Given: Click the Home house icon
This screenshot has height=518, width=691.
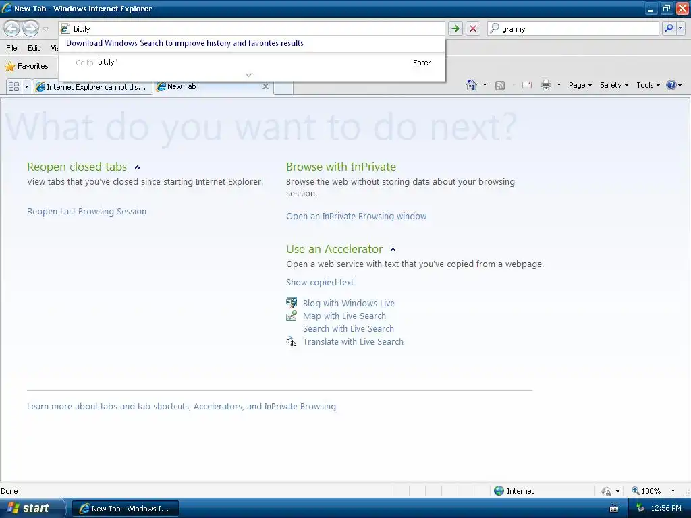Looking at the screenshot, I should 472,84.
